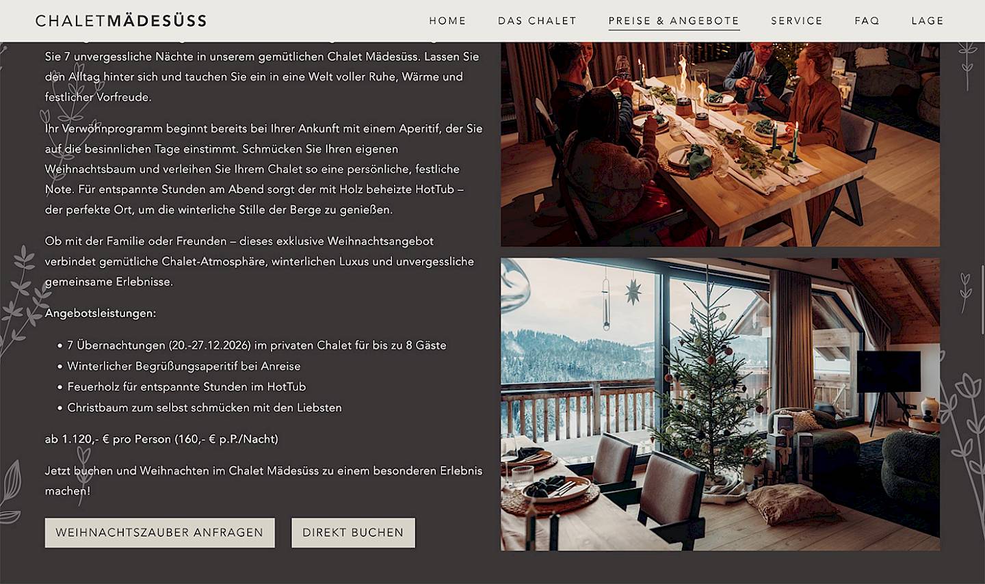
Task: Open the Christmas tree living room photo
Action: click(x=720, y=404)
